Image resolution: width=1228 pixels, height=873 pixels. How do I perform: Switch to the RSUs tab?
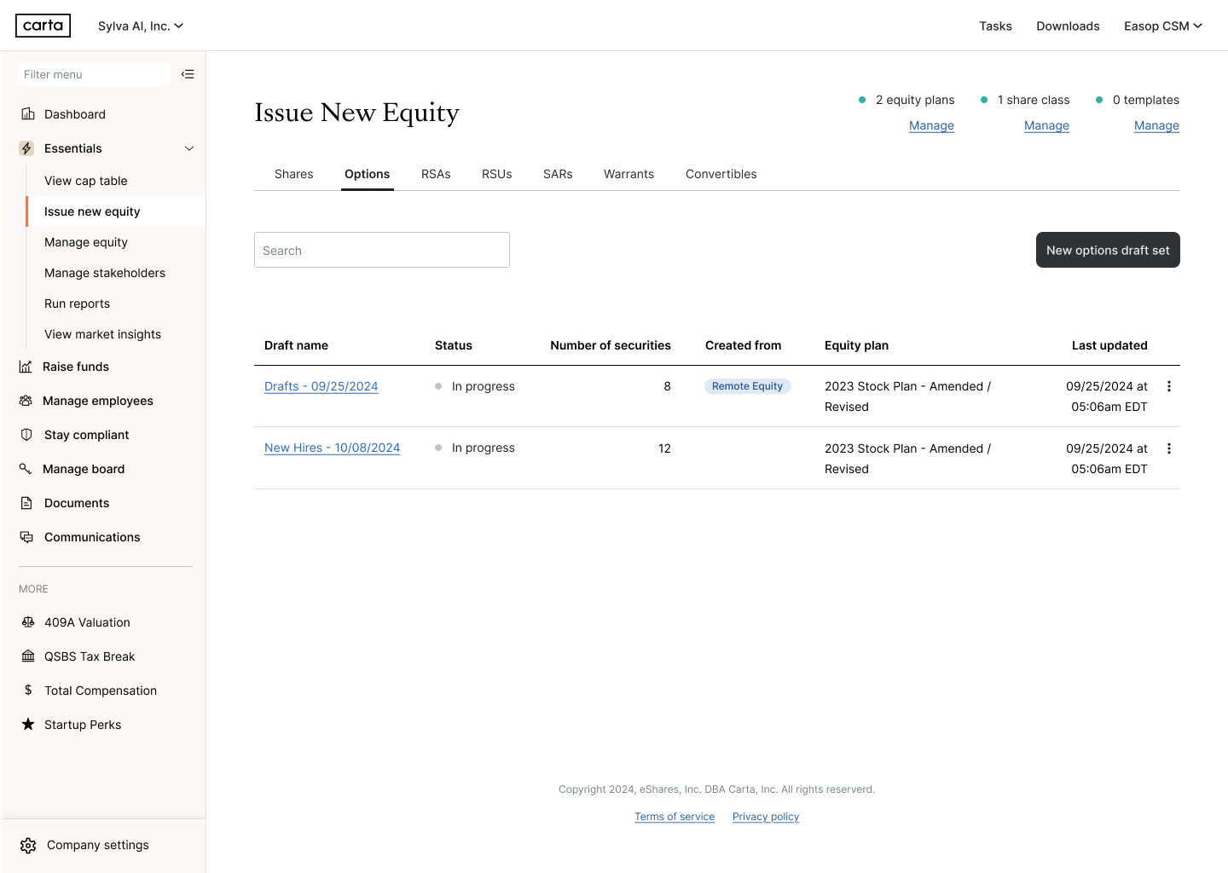pyautogui.click(x=496, y=174)
